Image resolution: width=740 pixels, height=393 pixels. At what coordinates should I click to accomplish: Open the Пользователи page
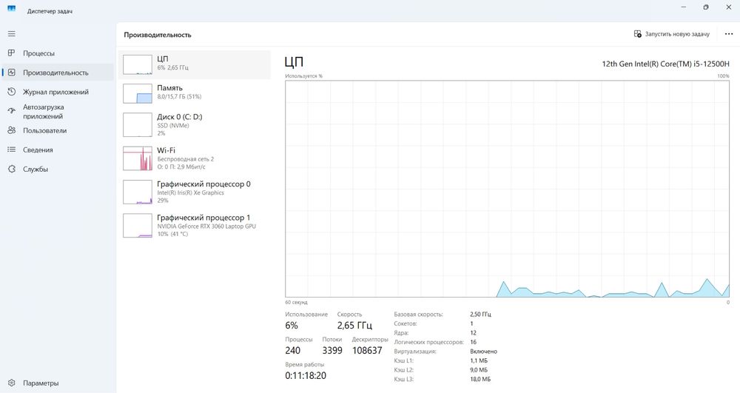[57, 131]
